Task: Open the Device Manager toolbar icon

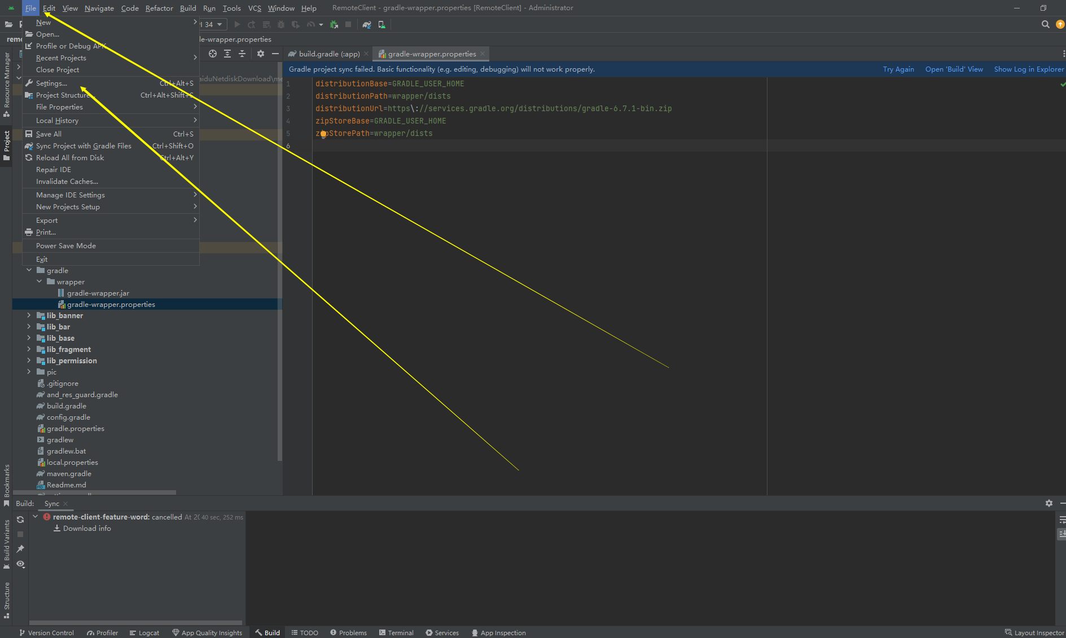Action: coord(382,24)
